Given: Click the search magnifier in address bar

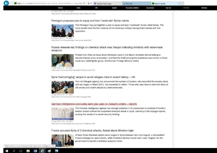Looking at the screenshot, I should 84,3.
